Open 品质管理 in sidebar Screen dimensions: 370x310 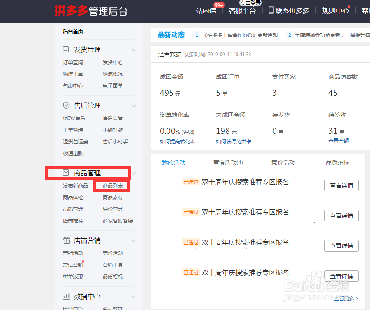(x=73, y=209)
